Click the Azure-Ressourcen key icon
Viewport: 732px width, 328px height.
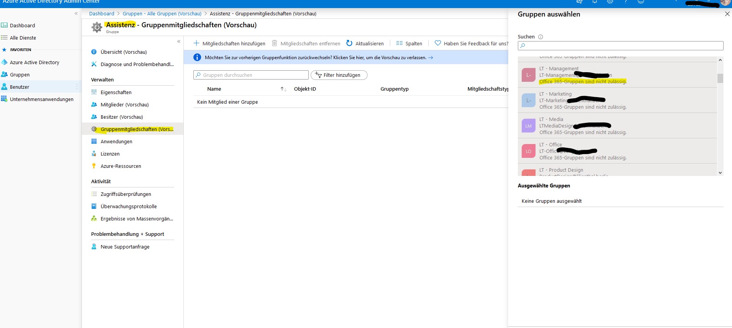click(94, 166)
